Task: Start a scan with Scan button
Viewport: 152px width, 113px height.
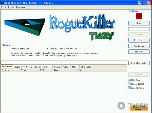Action: tap(139, 23)
